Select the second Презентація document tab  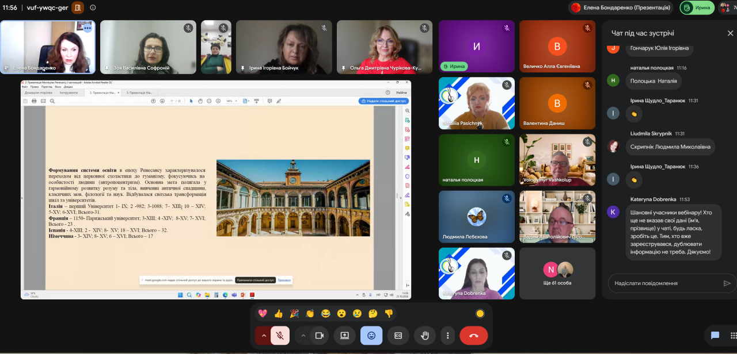coord(139,92)
